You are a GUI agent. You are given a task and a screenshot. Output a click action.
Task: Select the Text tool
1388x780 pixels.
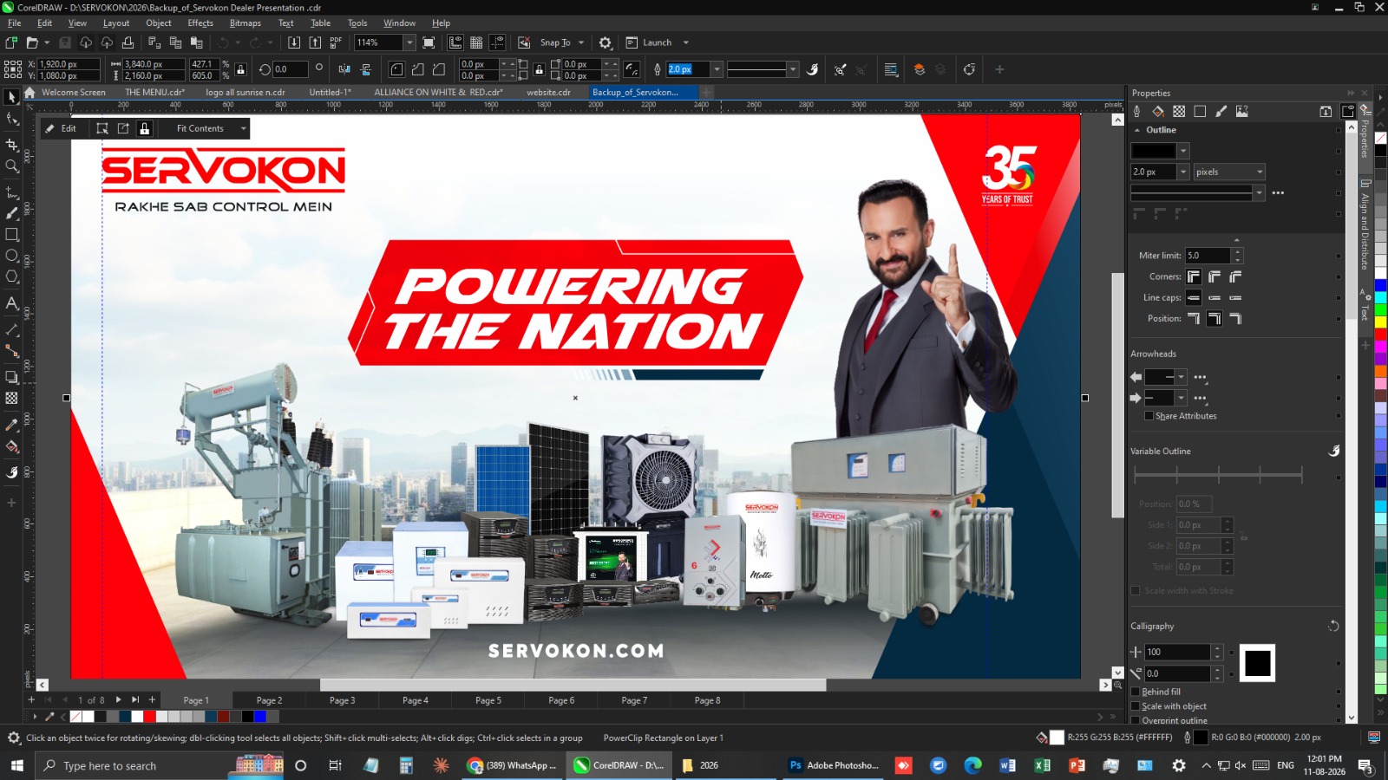coord(12,303)
